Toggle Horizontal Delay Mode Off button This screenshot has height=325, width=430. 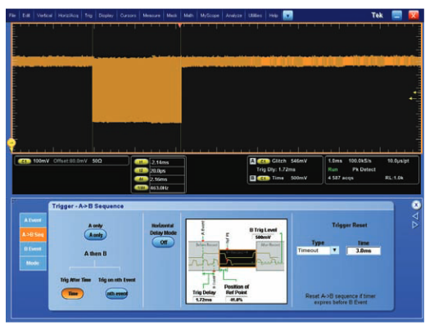(163, 242)
